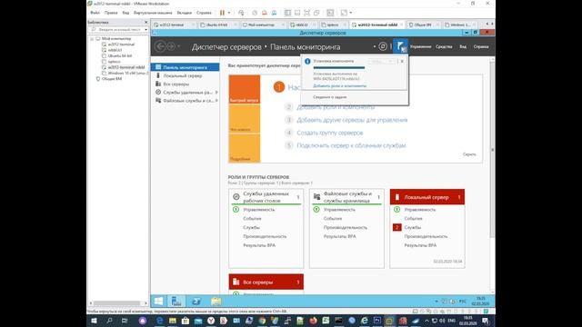Open VMware Файл menu
582x327 pixels.
95,13
